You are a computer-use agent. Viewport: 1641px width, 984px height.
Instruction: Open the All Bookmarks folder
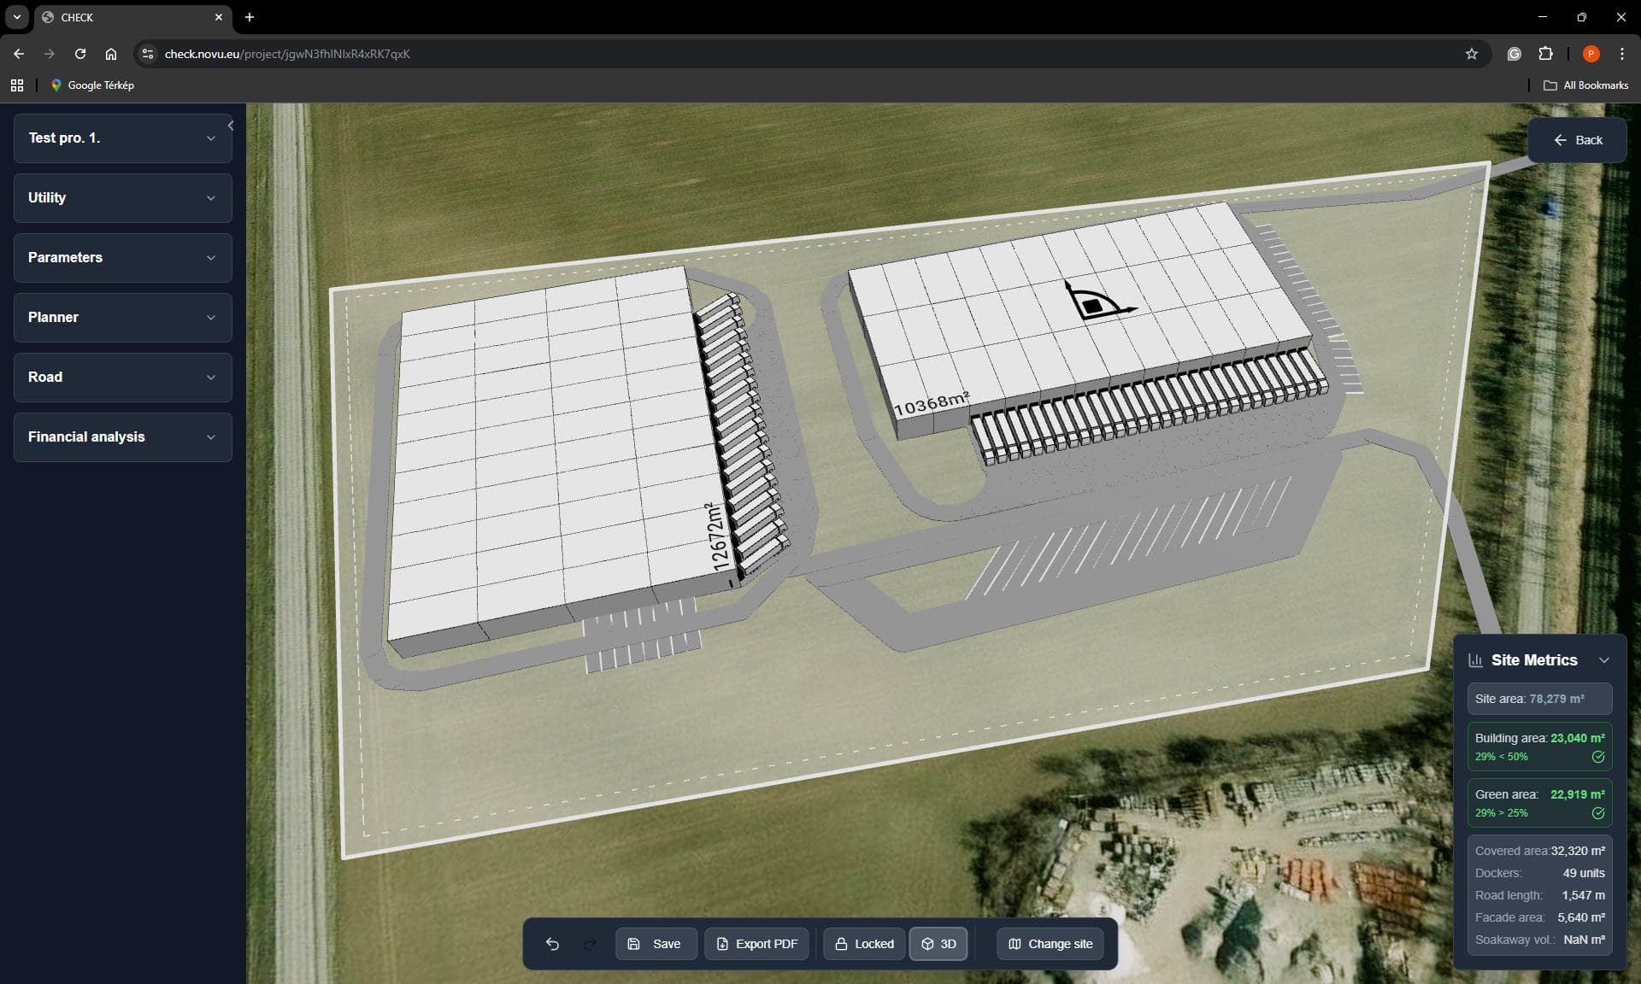[1586, 85]
